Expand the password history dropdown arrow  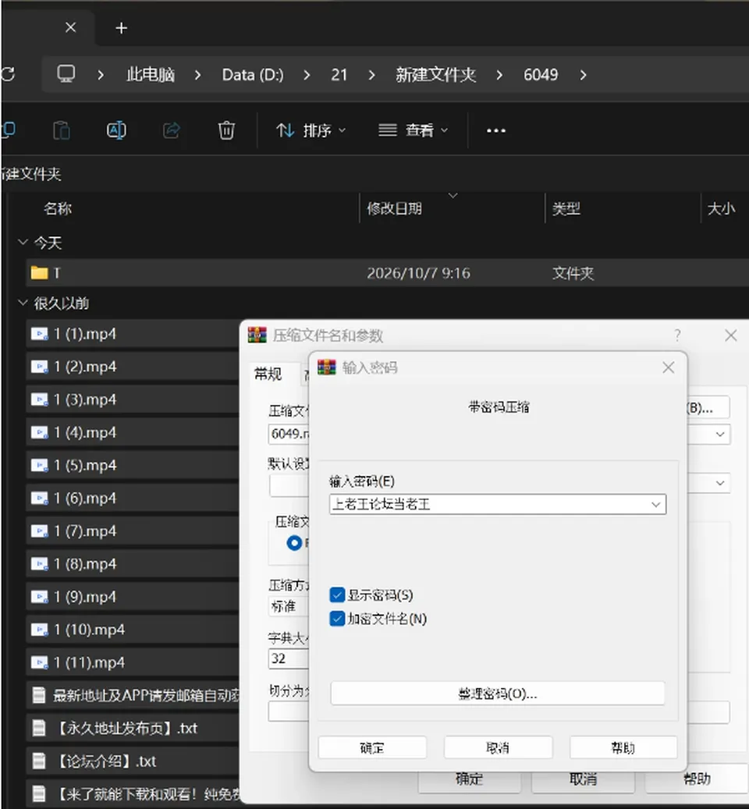655,505
